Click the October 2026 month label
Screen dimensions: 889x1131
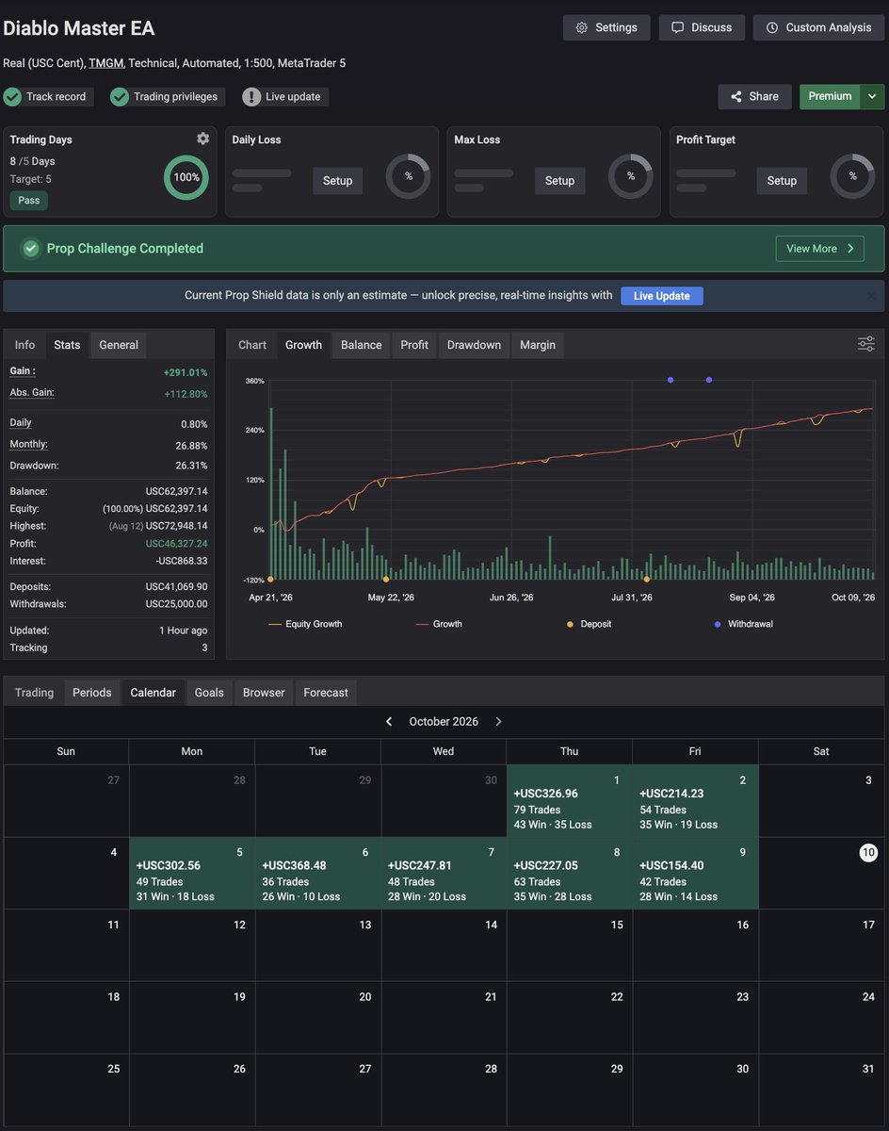(444, 722)
